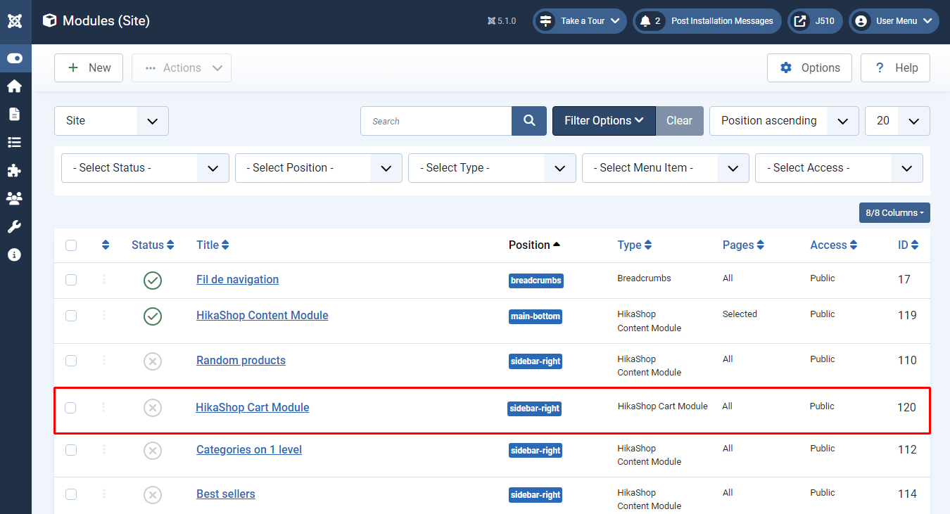Check the Best sellers row checkbox
Viewport: 950px width, 514px height.
coord(71,494)
